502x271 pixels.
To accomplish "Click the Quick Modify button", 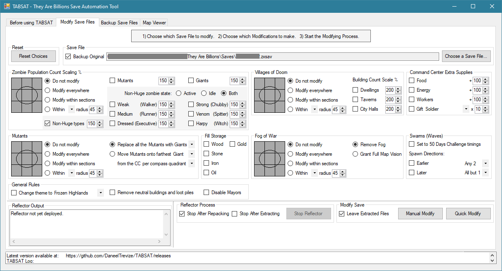I will click(468, 214).
